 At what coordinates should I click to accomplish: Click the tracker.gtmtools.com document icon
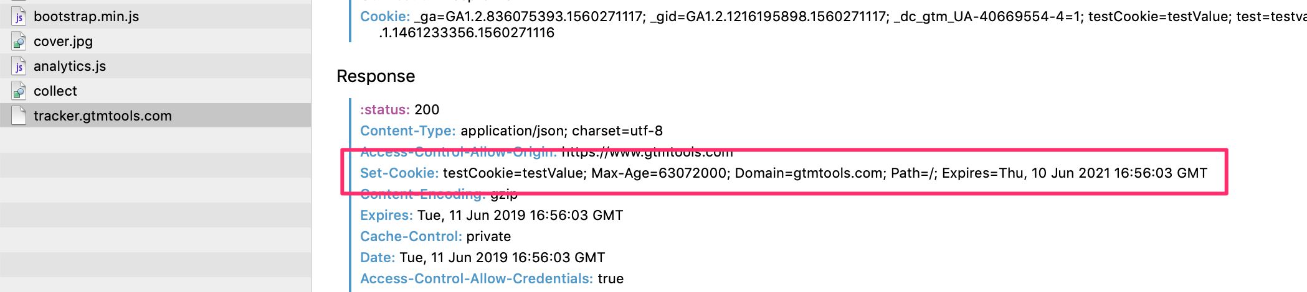pos(19,116)
